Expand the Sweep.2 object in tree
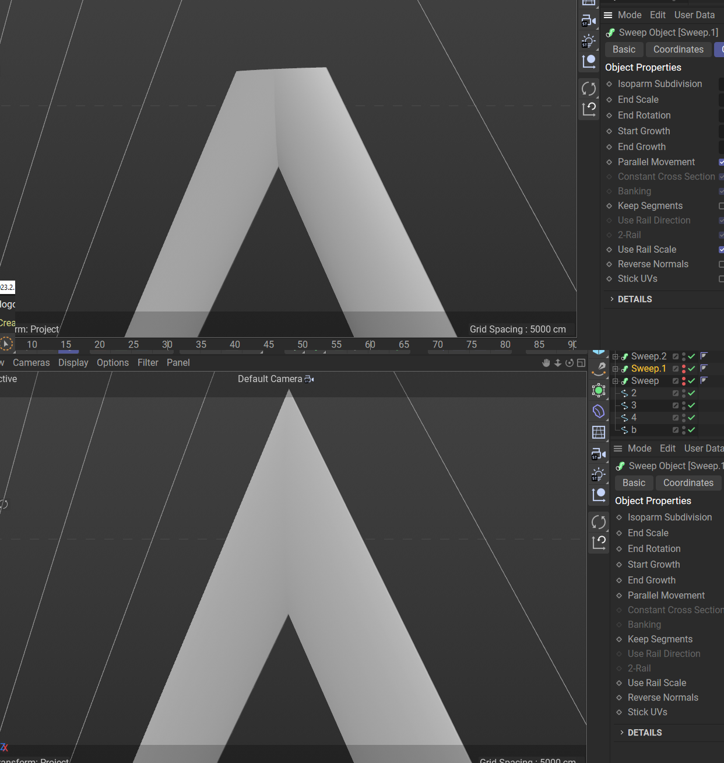Screen dimensions: 724x763 (615, 356)
